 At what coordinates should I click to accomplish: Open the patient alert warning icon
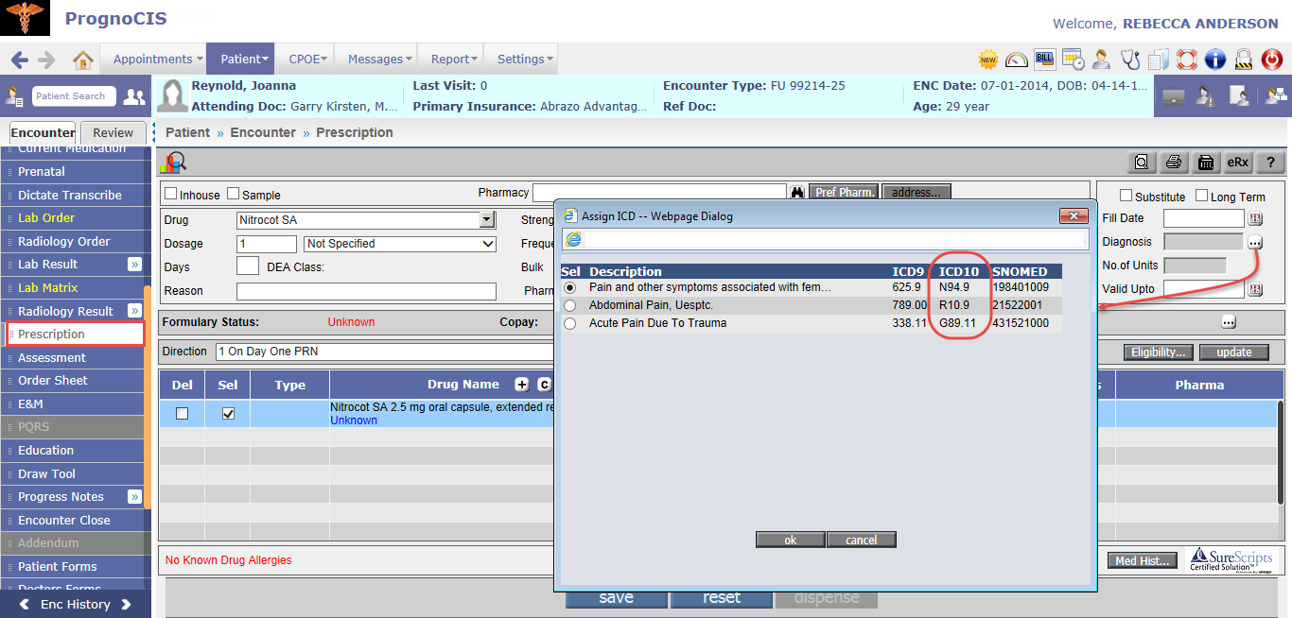tap(1206, 96)
